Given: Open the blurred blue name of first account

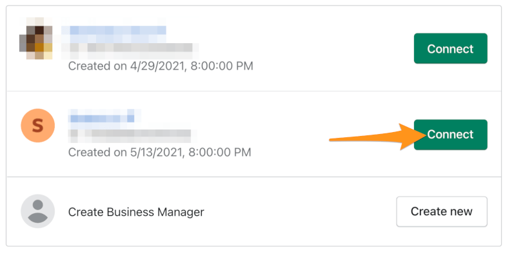Looking at the screenshot, I should click(114, 34).
